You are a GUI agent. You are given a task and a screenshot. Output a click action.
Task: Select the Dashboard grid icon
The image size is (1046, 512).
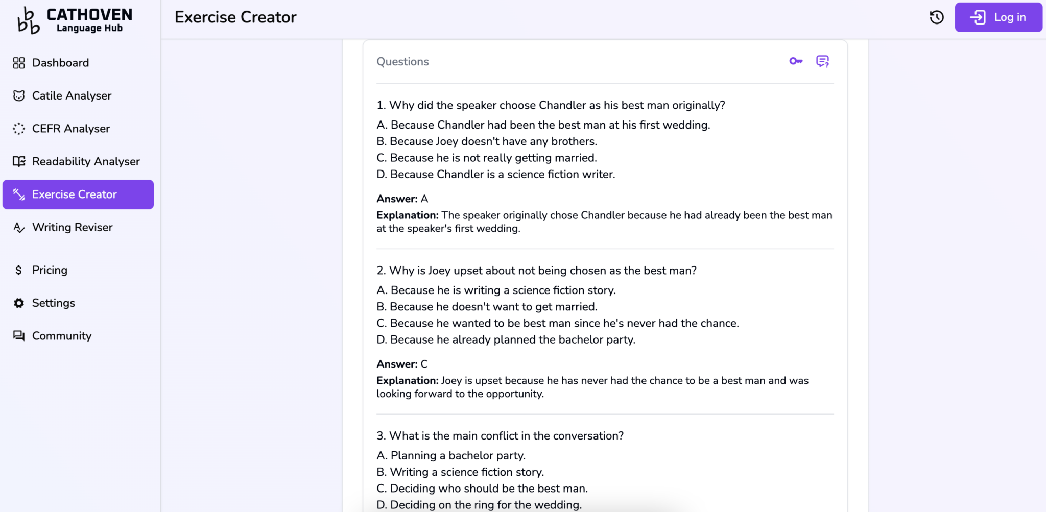click(x=19, y=63)
